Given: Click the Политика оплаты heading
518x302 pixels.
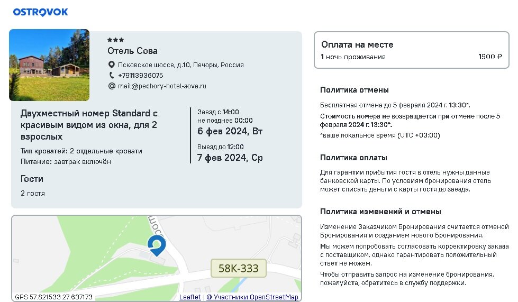Looking at the screenshot, I should coord(353,158).
